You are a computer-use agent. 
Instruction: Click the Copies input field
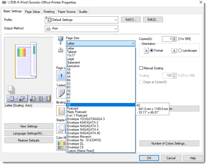coord(167,39)
